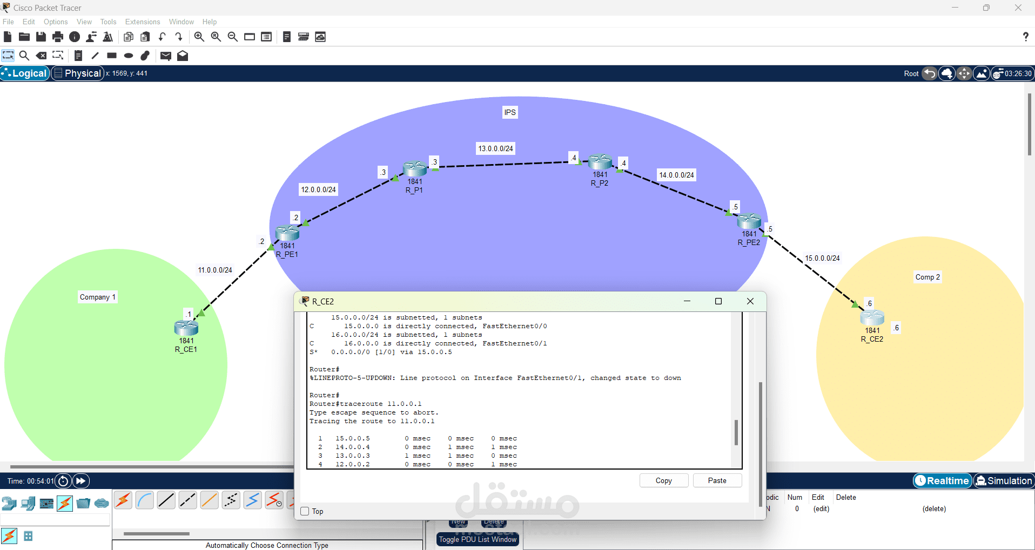Viewport: 1035px width, 550px height.
Task: Switch to Logical workspace view
Action: point(25,73)
